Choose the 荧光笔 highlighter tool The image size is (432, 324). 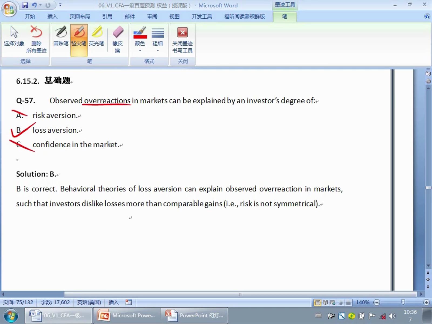[96, 36]
